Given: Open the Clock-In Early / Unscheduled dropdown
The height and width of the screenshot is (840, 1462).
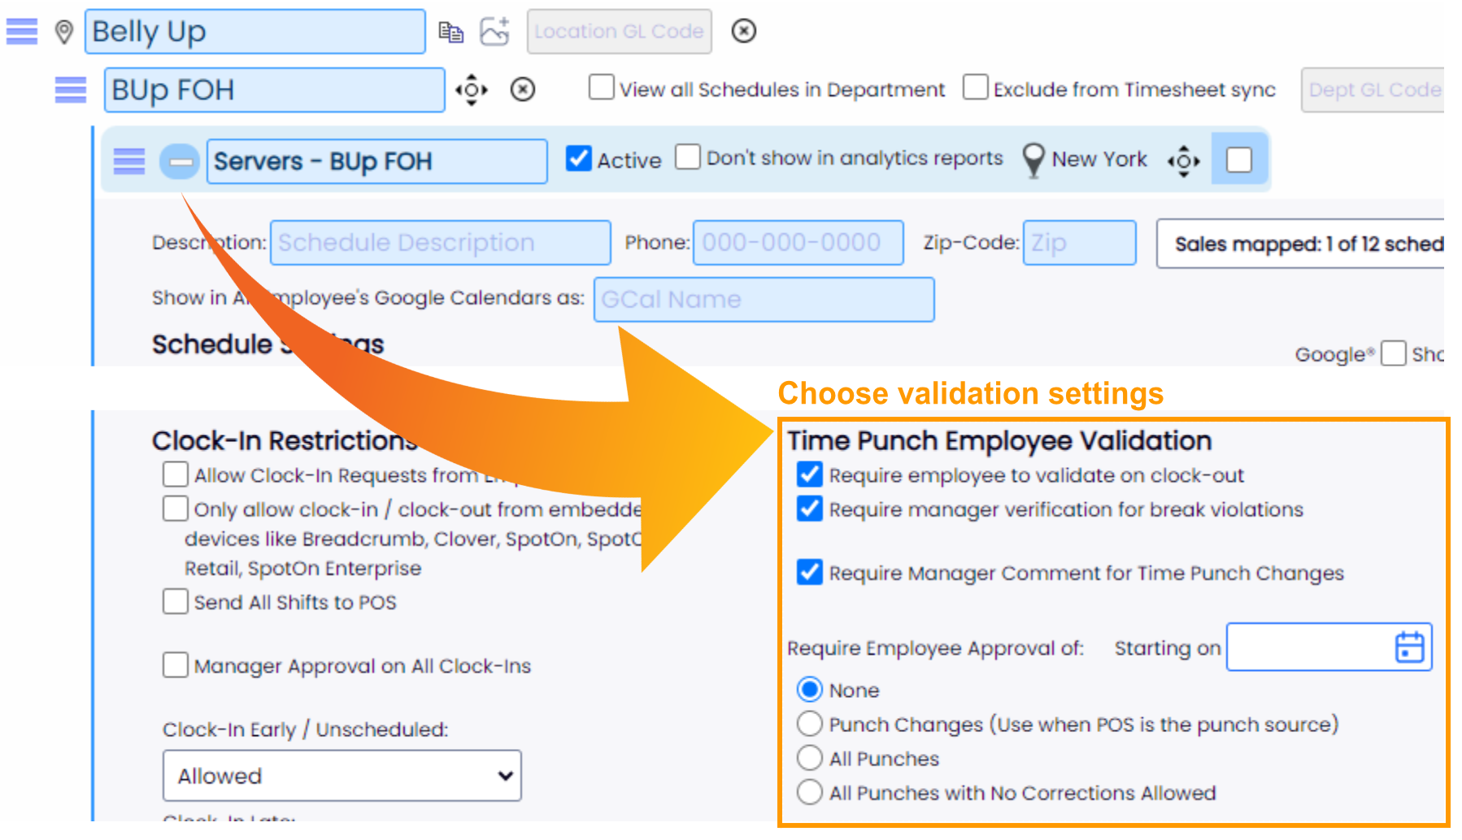Looking at the screenshot, I should (342, 776).
